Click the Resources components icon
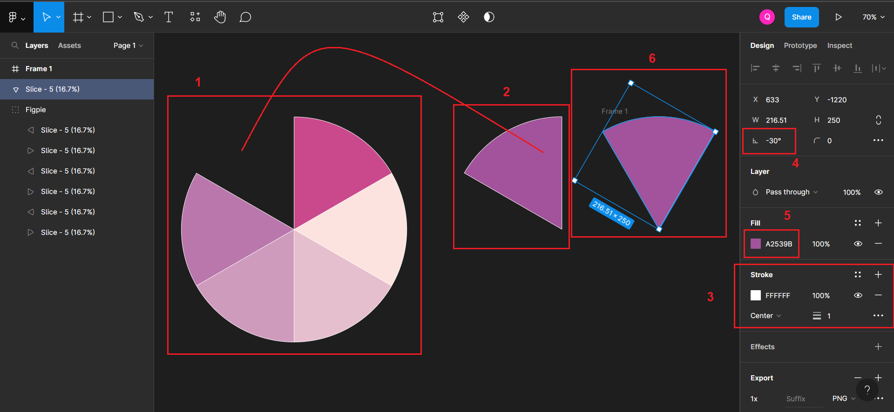Viewport: 894px width, 412px height. click(x=195, y=17)
